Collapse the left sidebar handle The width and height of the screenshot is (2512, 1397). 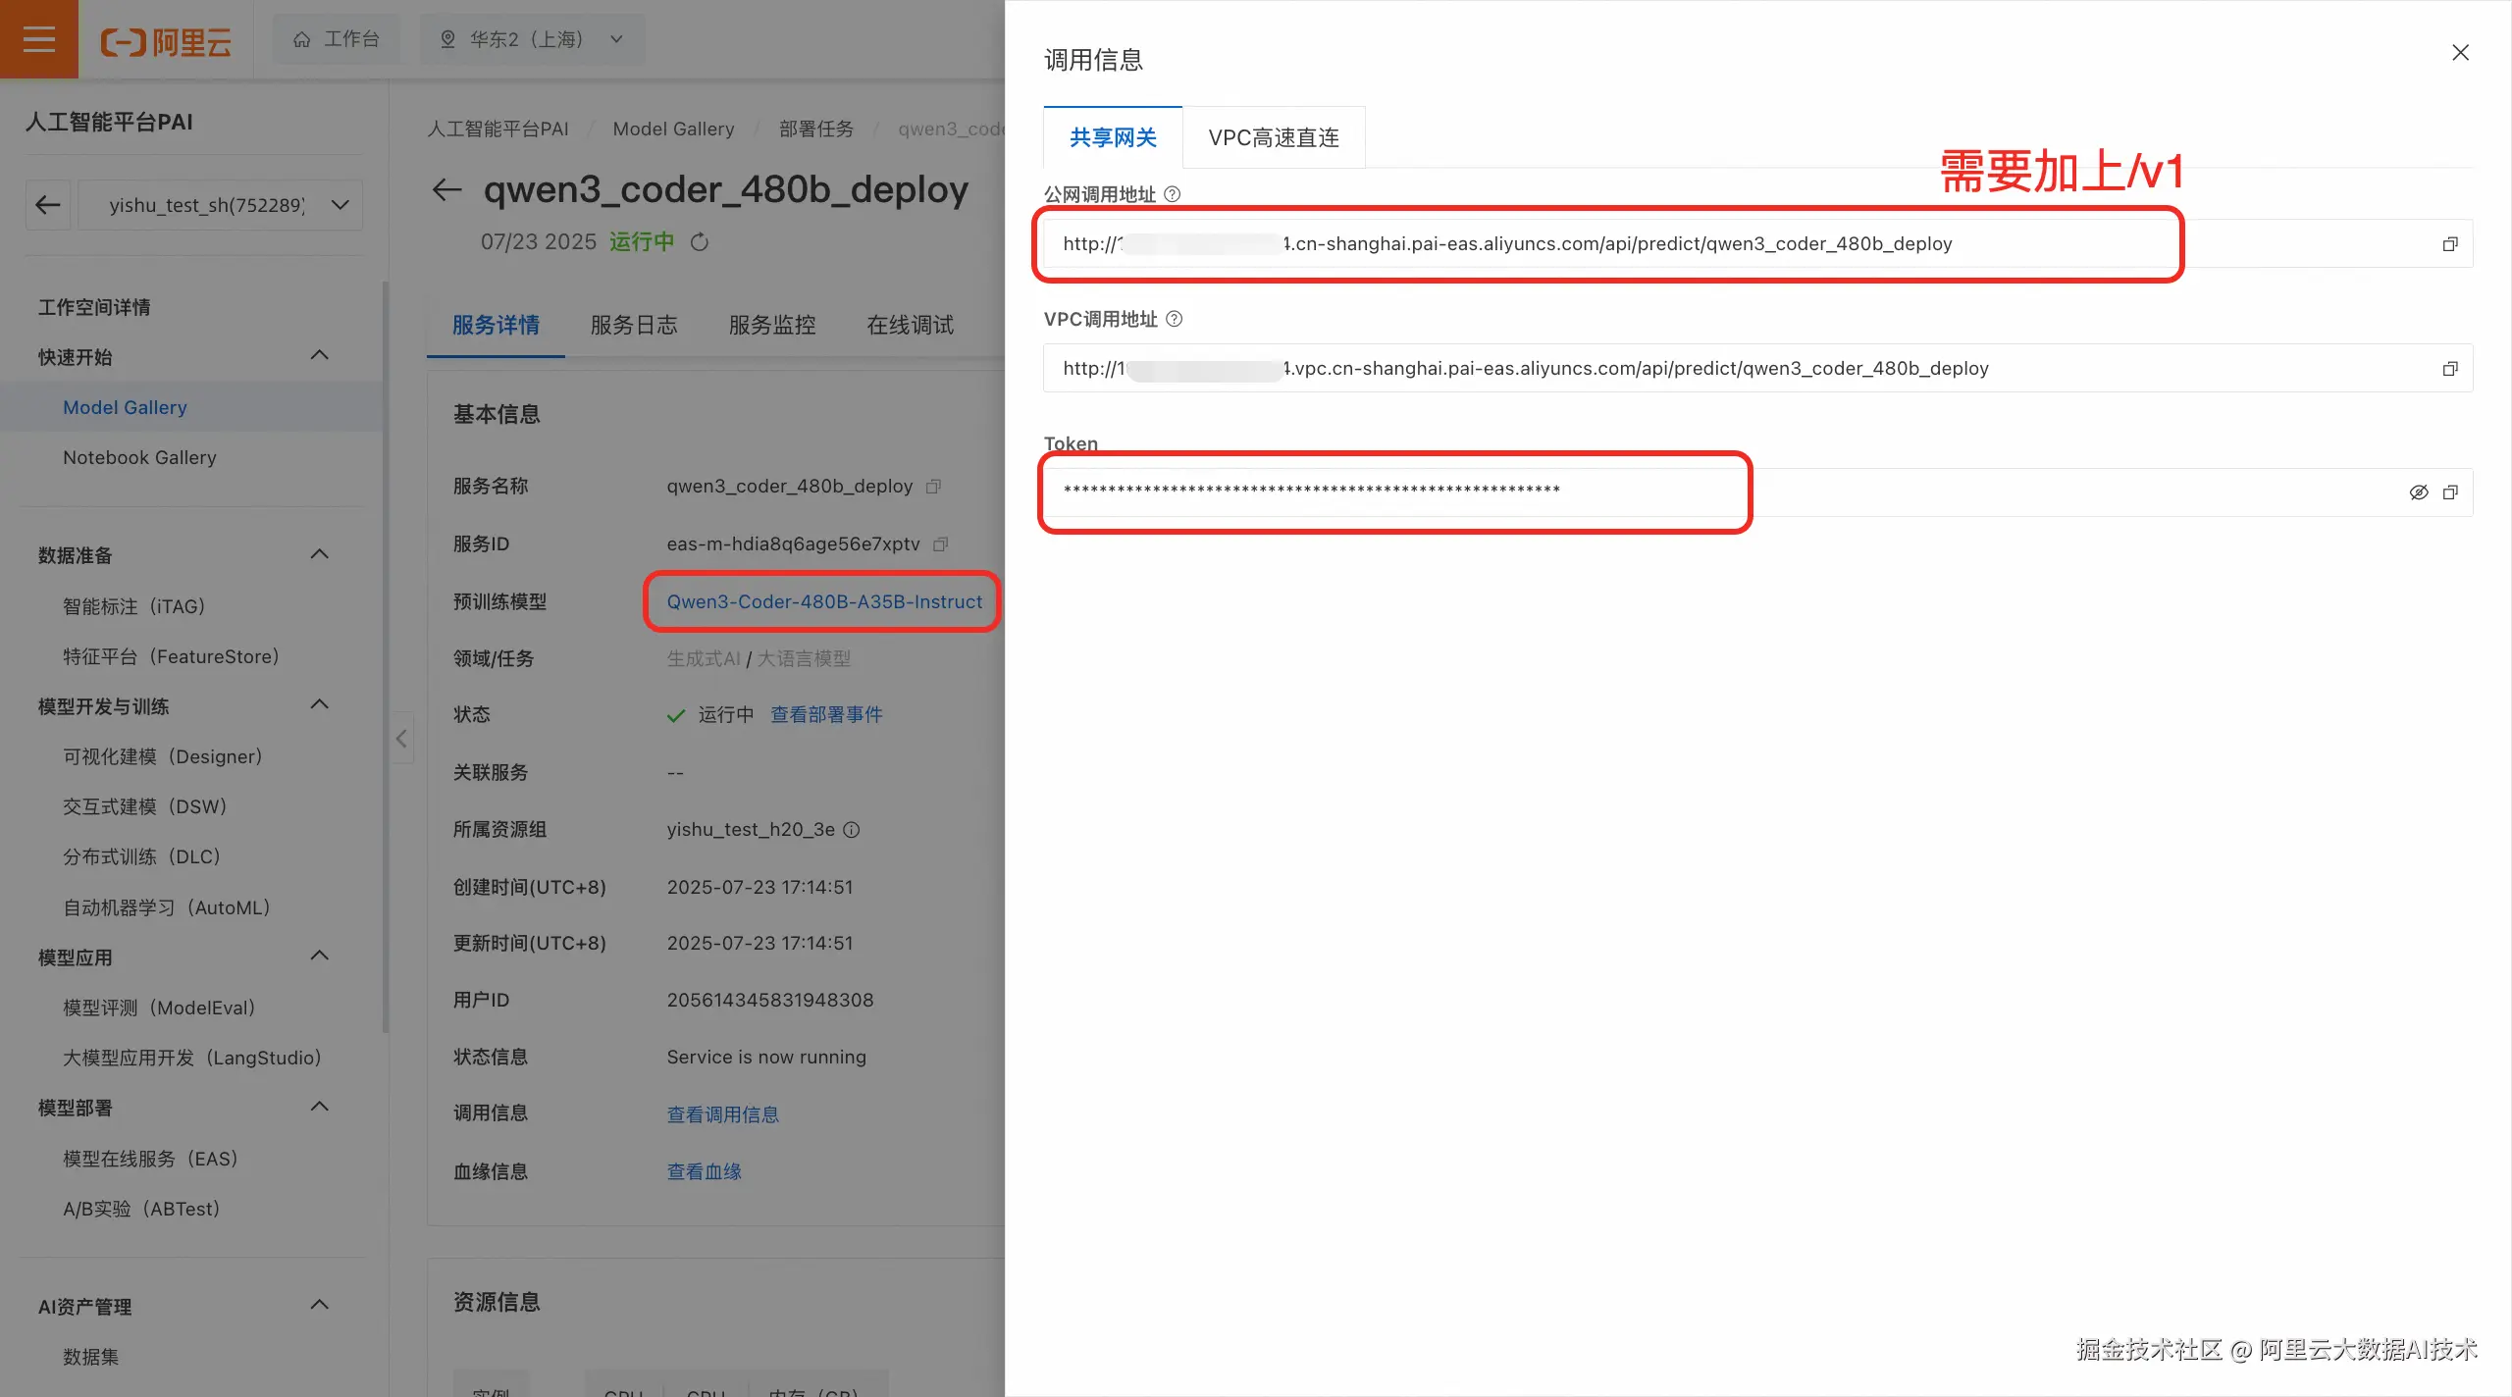pyautogui.click(x=401, y=738)
